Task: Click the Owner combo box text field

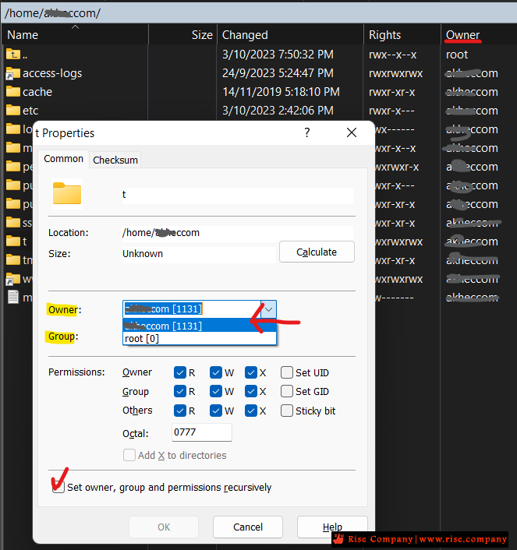Action: coord(192,309)
